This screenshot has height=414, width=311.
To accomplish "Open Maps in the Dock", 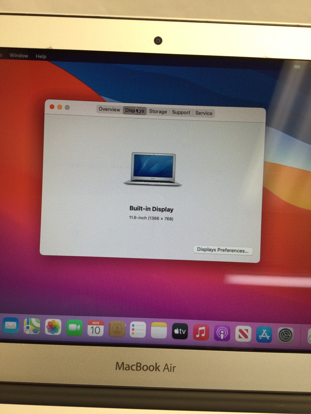I will tap(32, 326).
